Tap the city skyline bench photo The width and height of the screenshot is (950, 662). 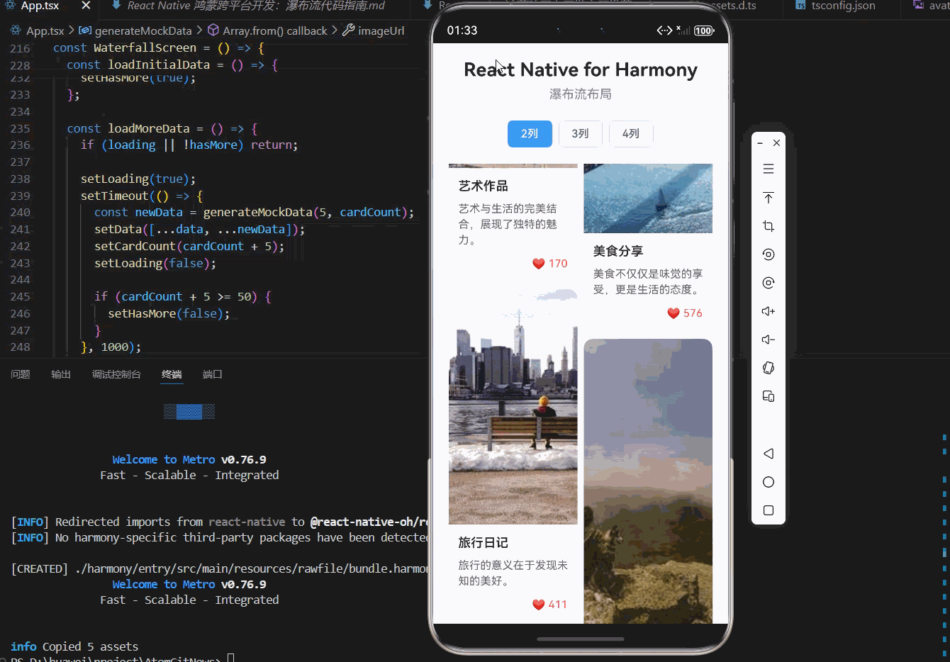tap(513, 406)
